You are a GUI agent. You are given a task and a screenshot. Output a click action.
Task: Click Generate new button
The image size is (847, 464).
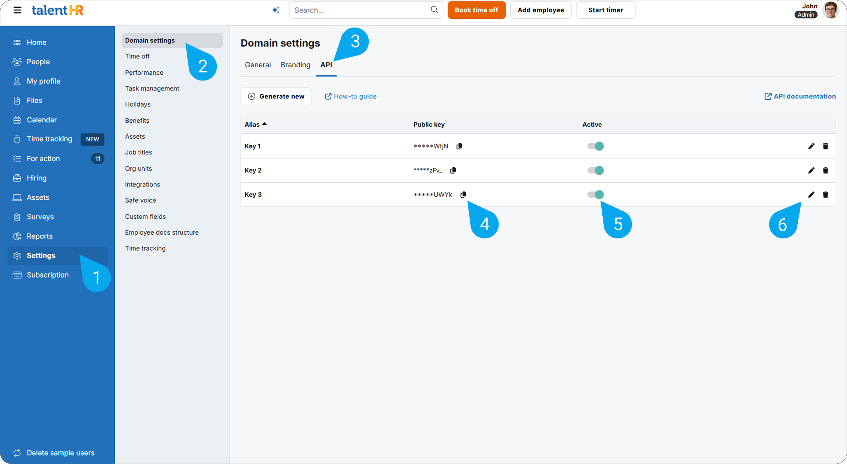click(276, 96)
